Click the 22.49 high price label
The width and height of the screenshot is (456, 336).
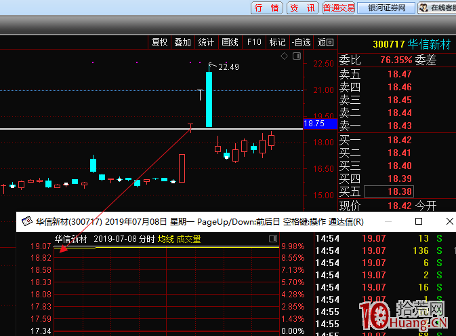tap(228, 67)
